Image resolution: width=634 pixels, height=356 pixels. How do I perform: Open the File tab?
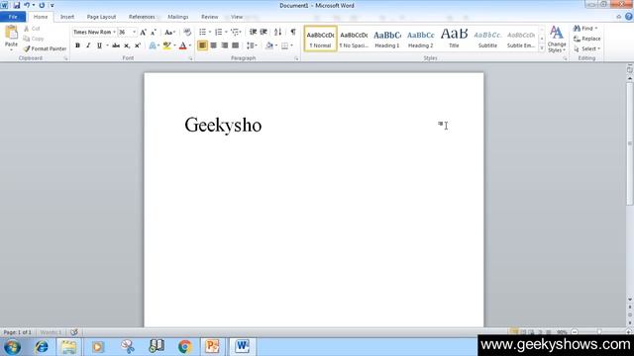[13, 17]
